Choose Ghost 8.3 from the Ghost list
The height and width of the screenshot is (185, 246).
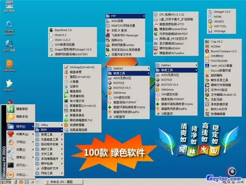pos(72,35)
